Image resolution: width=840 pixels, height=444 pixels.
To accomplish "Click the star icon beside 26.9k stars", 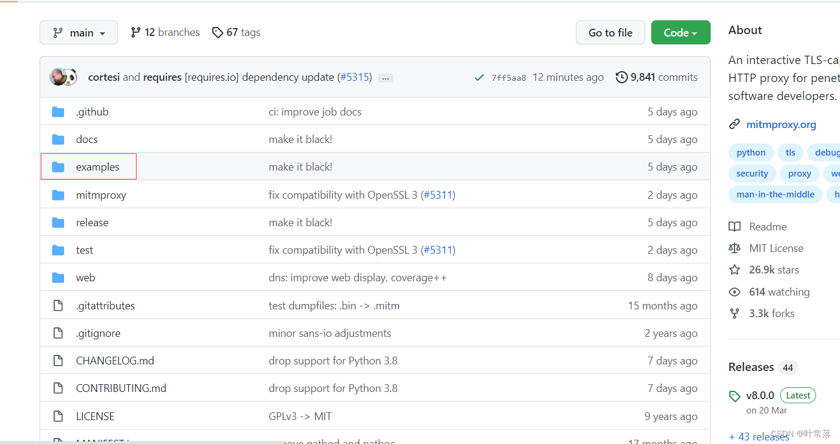I will tap(735, 270).
